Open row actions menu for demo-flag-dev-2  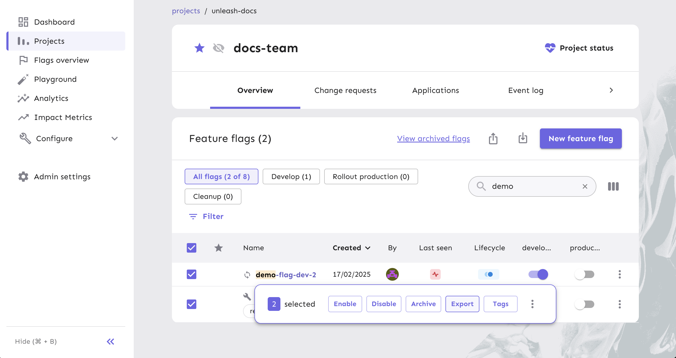619,274
